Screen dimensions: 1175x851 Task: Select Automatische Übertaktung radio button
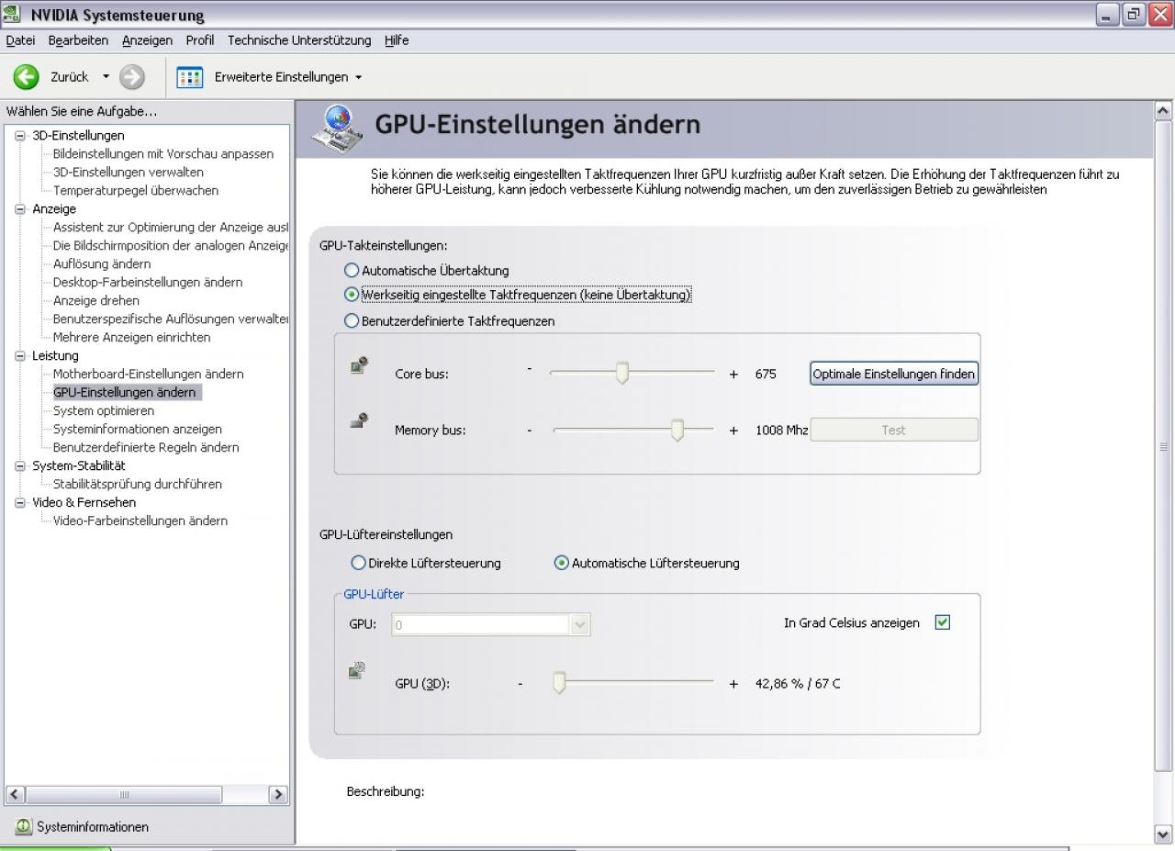pos(352,270)
